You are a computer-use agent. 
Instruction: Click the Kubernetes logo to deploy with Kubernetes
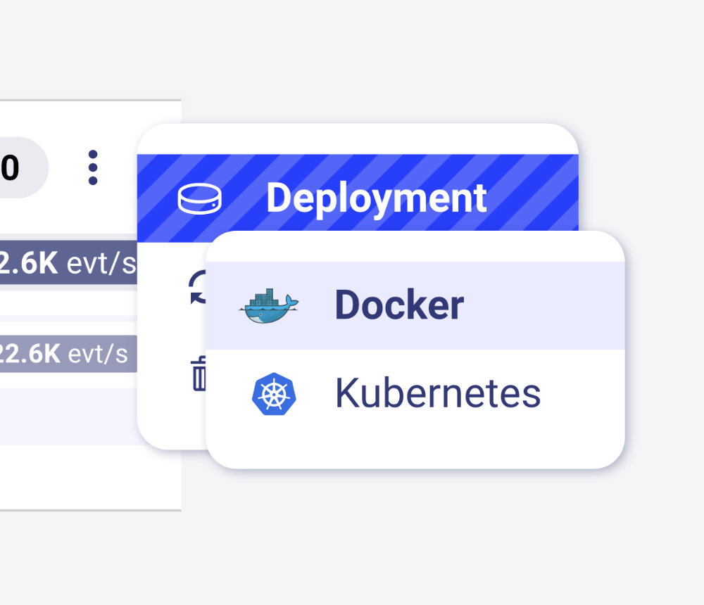(274, 393)
